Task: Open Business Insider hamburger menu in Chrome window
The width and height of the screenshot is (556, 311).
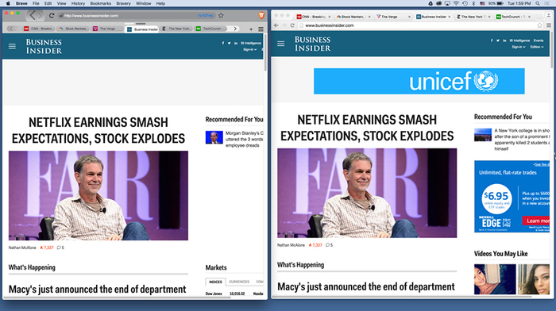Action: point(281,44)
